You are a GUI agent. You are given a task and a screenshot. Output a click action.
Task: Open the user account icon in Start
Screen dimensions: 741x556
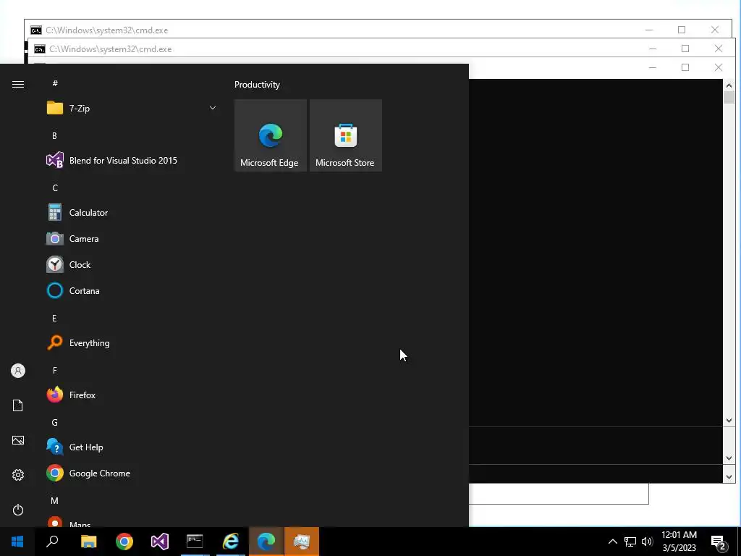click(18, 371)
